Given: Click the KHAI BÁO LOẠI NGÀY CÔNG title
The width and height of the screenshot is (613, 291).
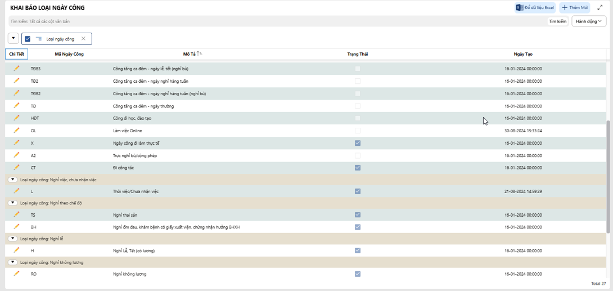Looking at the screenshot, I should pyautogui.click(x=47, y=8).
